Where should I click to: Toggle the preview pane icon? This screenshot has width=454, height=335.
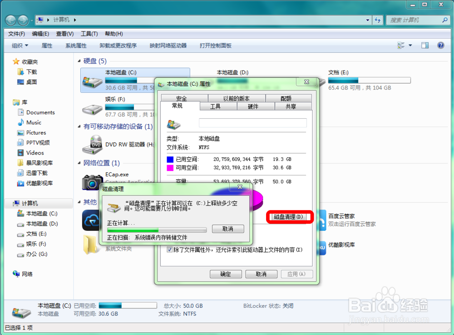pos(425,45)
